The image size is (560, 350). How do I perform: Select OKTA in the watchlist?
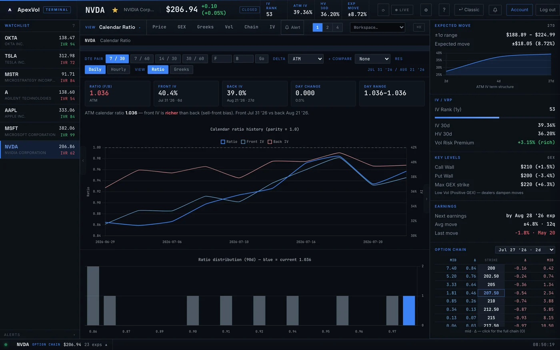coord(40,41)
